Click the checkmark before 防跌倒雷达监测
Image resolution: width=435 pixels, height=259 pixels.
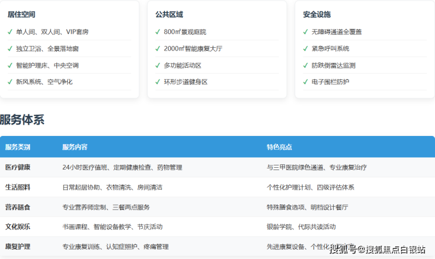click(305, 65)
